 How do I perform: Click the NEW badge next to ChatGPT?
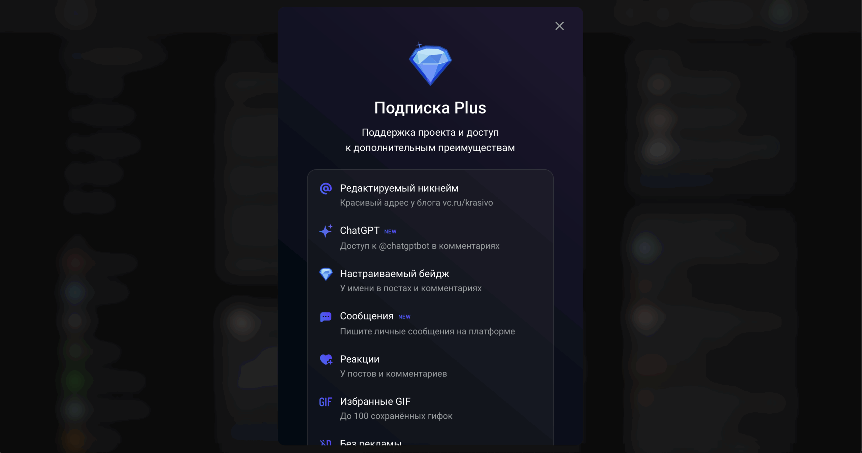[x=390, y=232]
